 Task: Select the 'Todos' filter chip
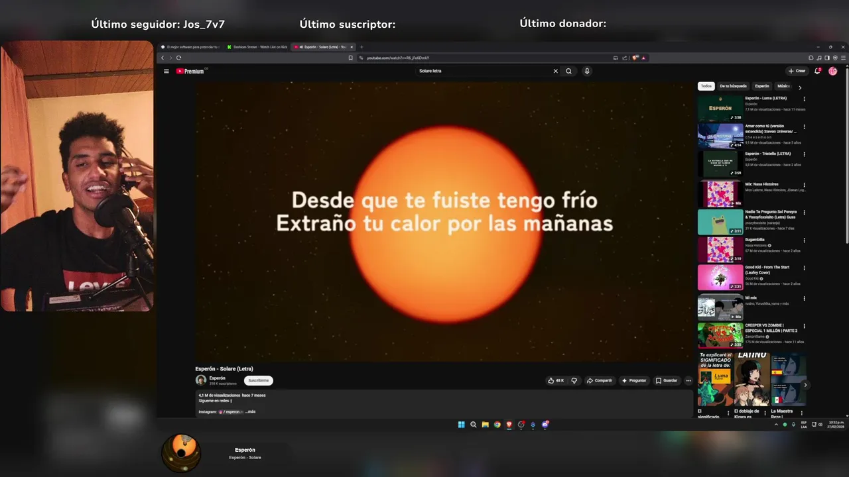coord(706,86)
